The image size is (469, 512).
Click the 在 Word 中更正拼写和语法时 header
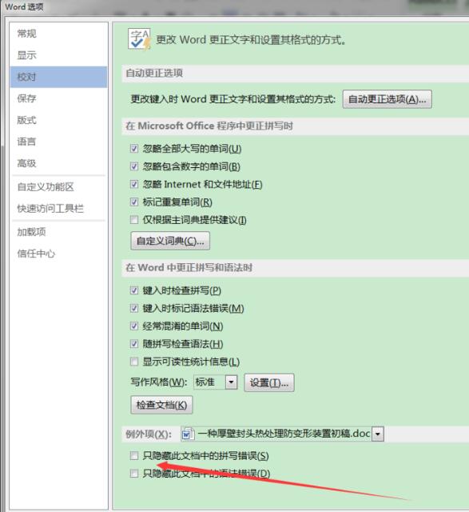point(189,268)
